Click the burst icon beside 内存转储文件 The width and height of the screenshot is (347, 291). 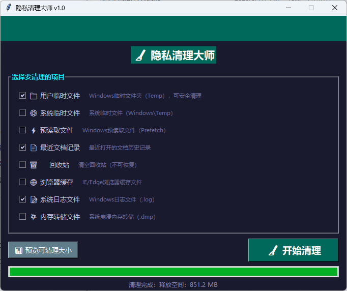pos(34,217)
